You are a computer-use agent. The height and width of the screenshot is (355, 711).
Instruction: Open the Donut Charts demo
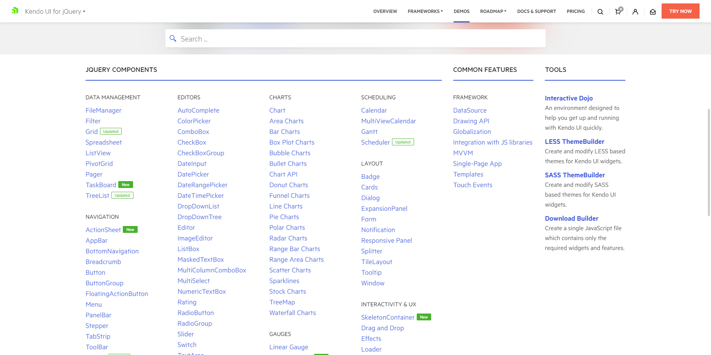pos(289,185)
